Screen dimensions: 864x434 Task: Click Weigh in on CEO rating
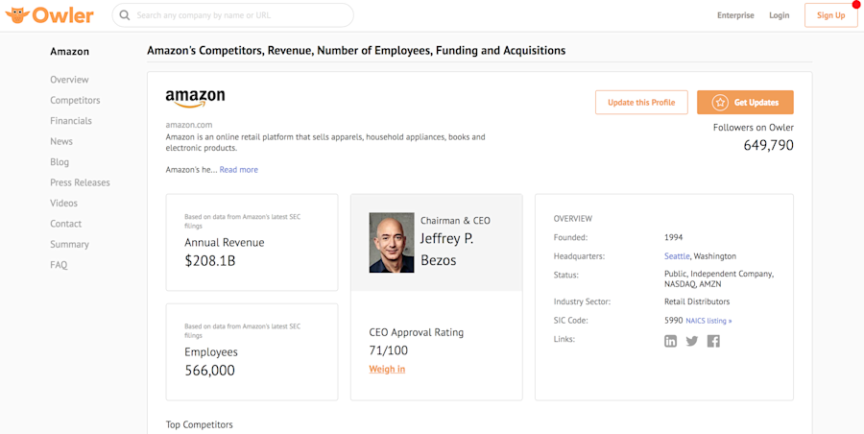[387, 370]
